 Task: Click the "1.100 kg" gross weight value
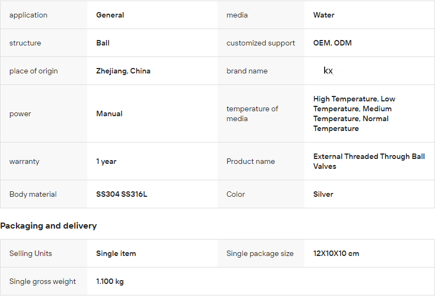click(x=110, y=281)
